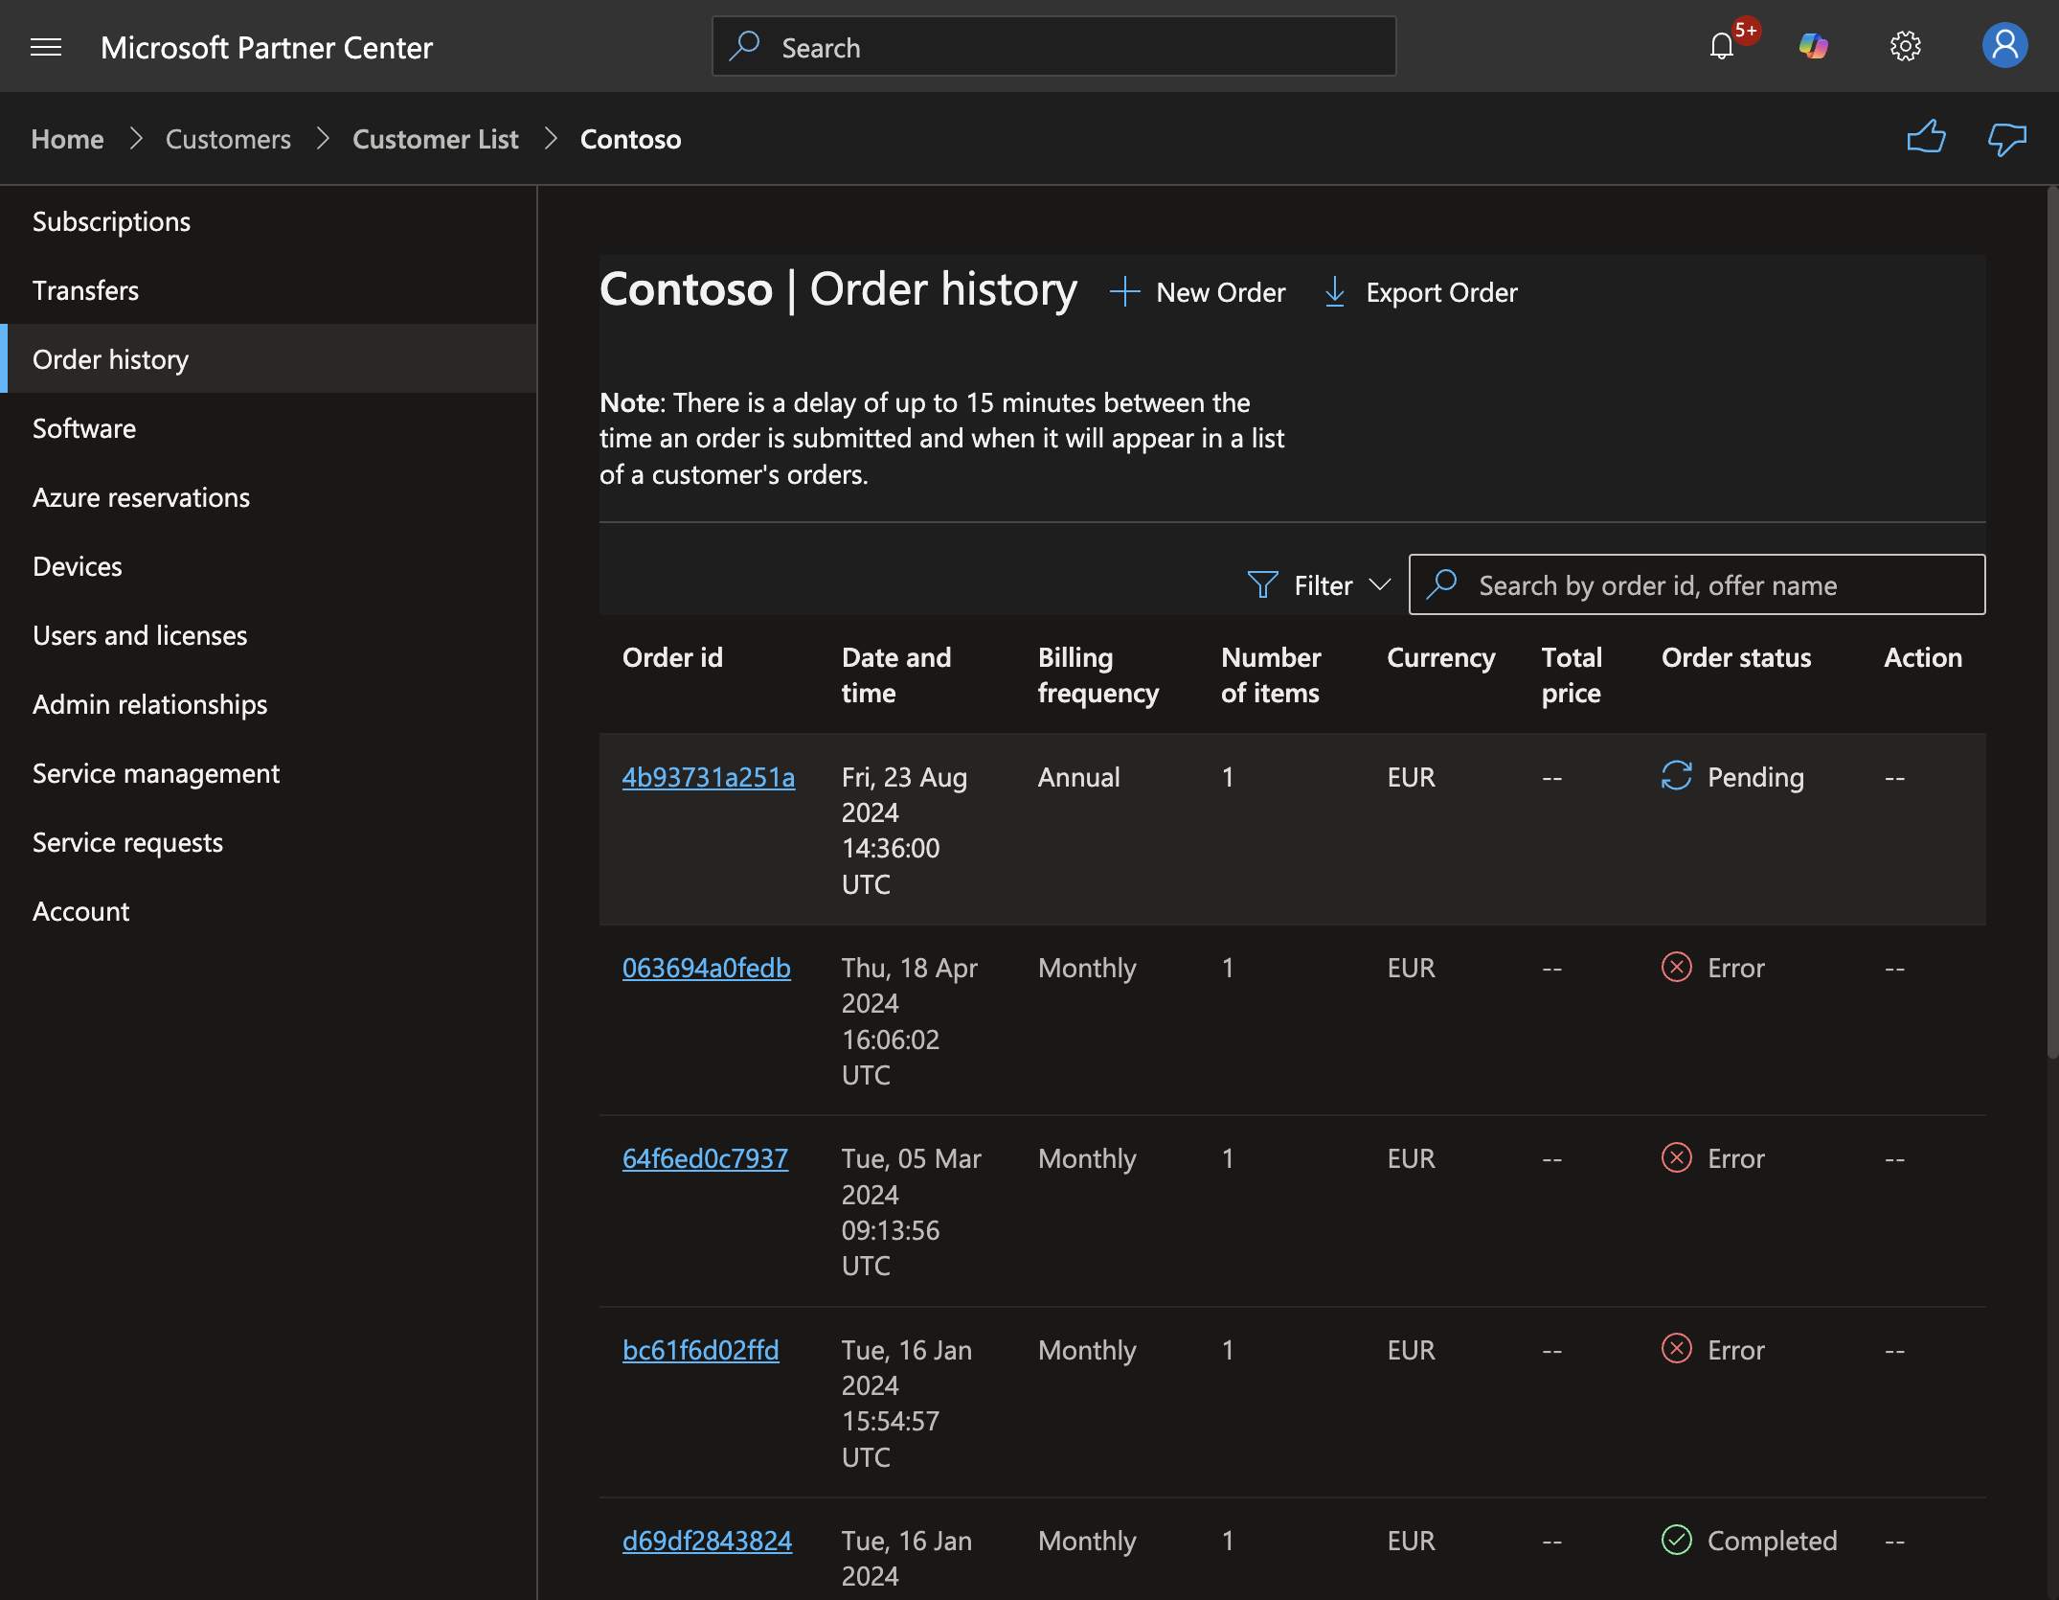Viewport: 2059px width, 1600px height.
Task: Open Azure reservations in sidebar
Action: 268,497
